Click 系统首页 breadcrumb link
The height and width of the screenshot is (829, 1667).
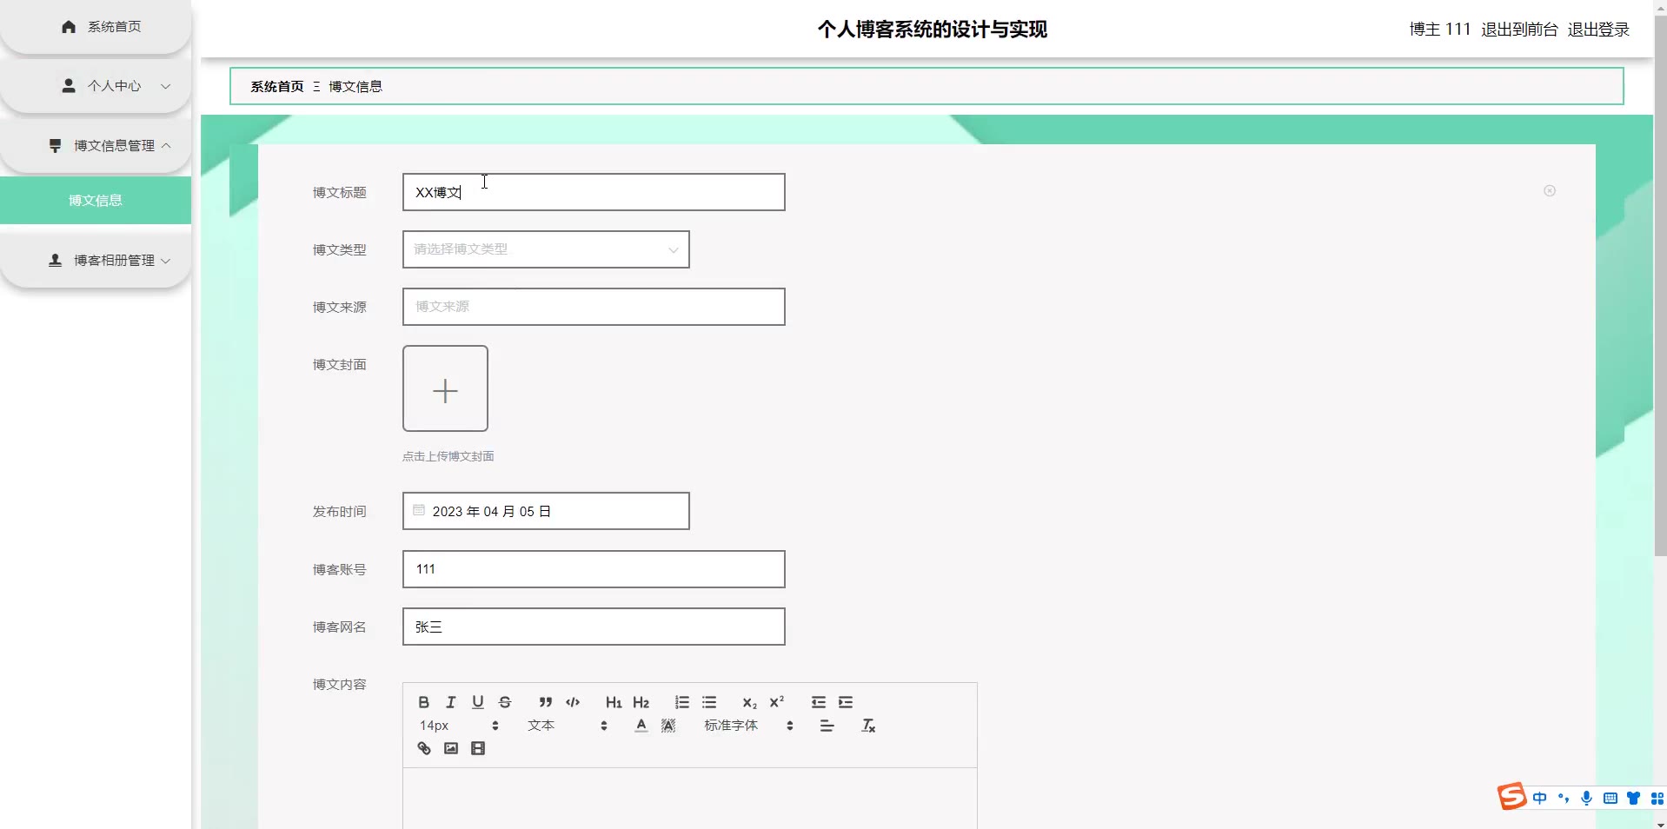coord(277,86)
